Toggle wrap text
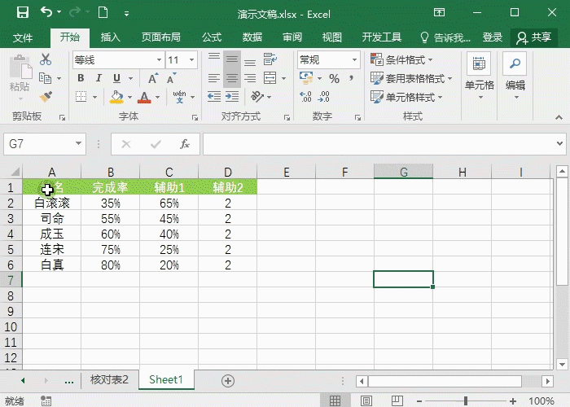 pos(270,59)
